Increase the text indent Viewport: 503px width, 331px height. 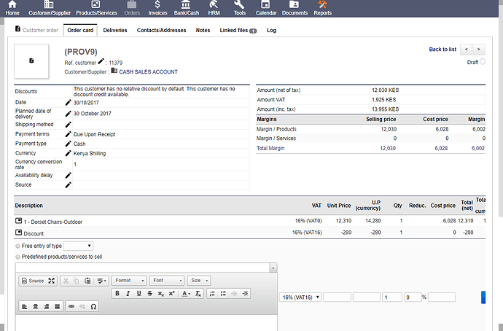click(x=245, y=294)
